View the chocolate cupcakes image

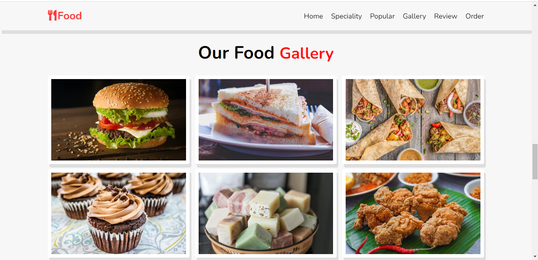(x=119, y=213)
